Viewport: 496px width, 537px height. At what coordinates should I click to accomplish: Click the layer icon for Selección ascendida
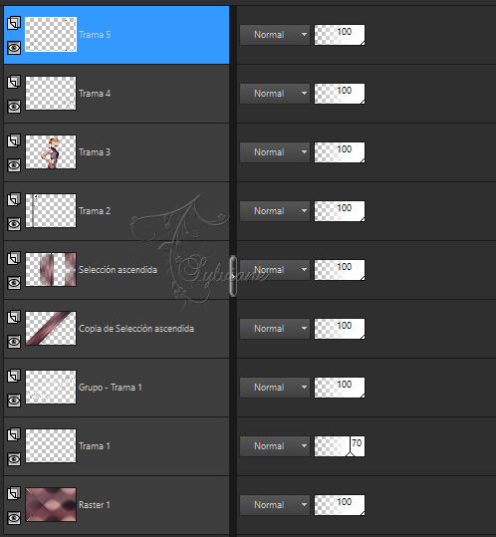[14, 258]
